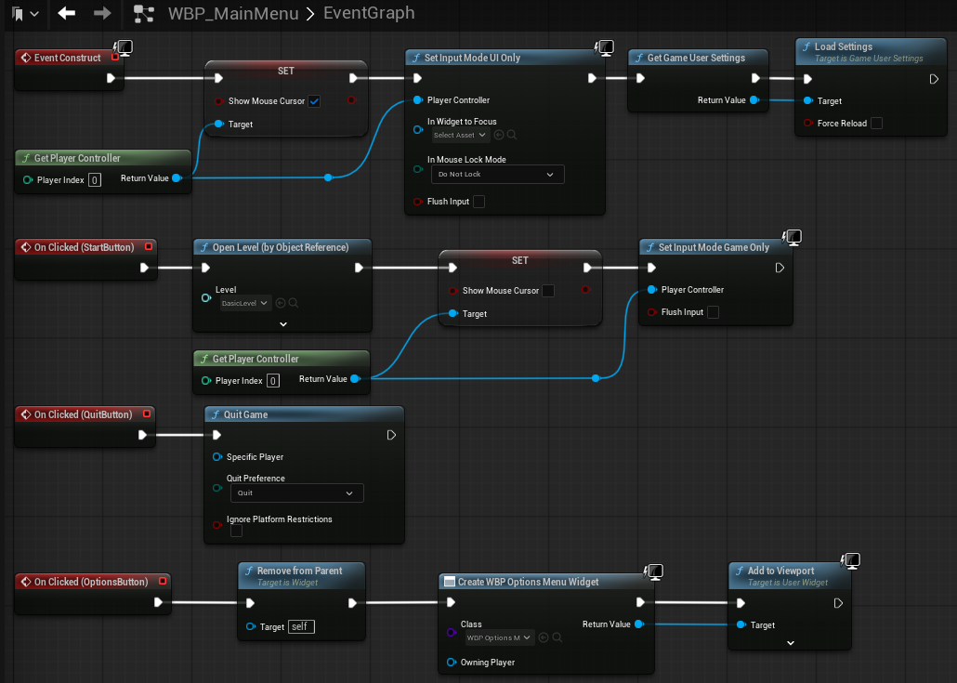
Task: Uncheck Show Mouse Cursor in top SET node
Action: [x=314, y=101]
